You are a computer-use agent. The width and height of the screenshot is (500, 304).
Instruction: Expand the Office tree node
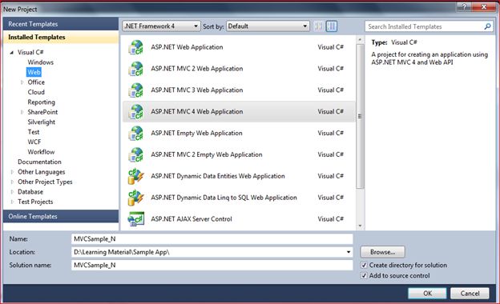coord(22,82)
